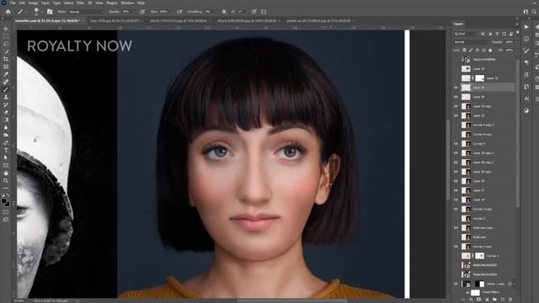Select the Gradient tool

point(6,120)
